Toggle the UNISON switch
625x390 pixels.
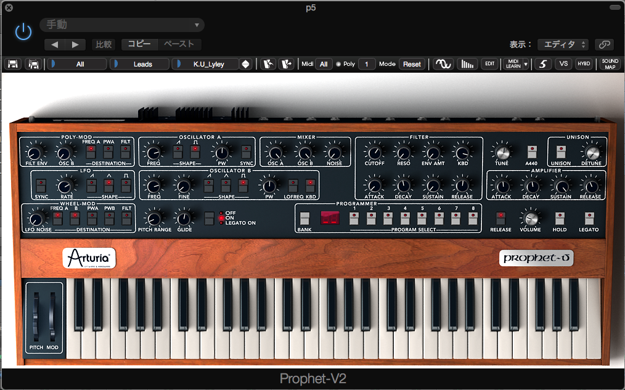pyautogui.click(x=561, y=152)
